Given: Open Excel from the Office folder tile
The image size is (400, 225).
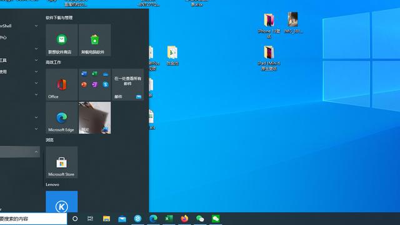Looking at the screenshot, I should (x=94, y=74).
